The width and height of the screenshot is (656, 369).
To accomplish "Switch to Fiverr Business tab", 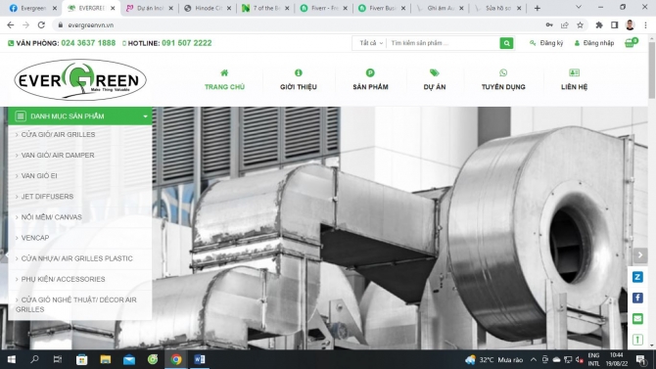I will [382, 8].
